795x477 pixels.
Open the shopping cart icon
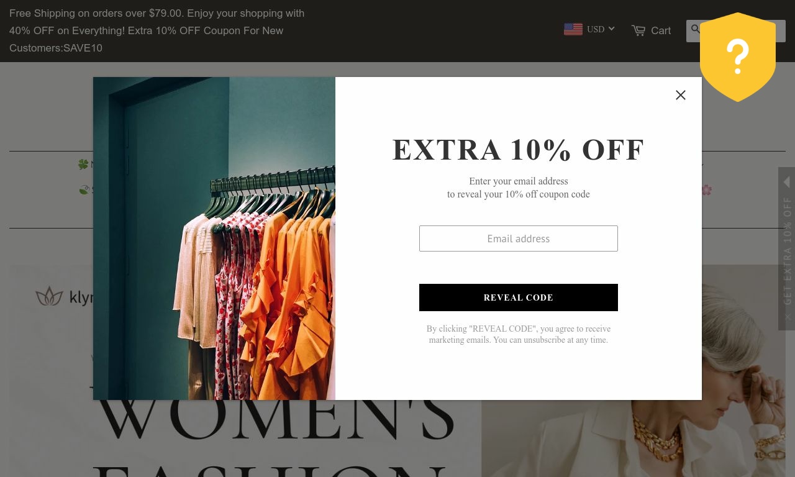click(638, 30)
